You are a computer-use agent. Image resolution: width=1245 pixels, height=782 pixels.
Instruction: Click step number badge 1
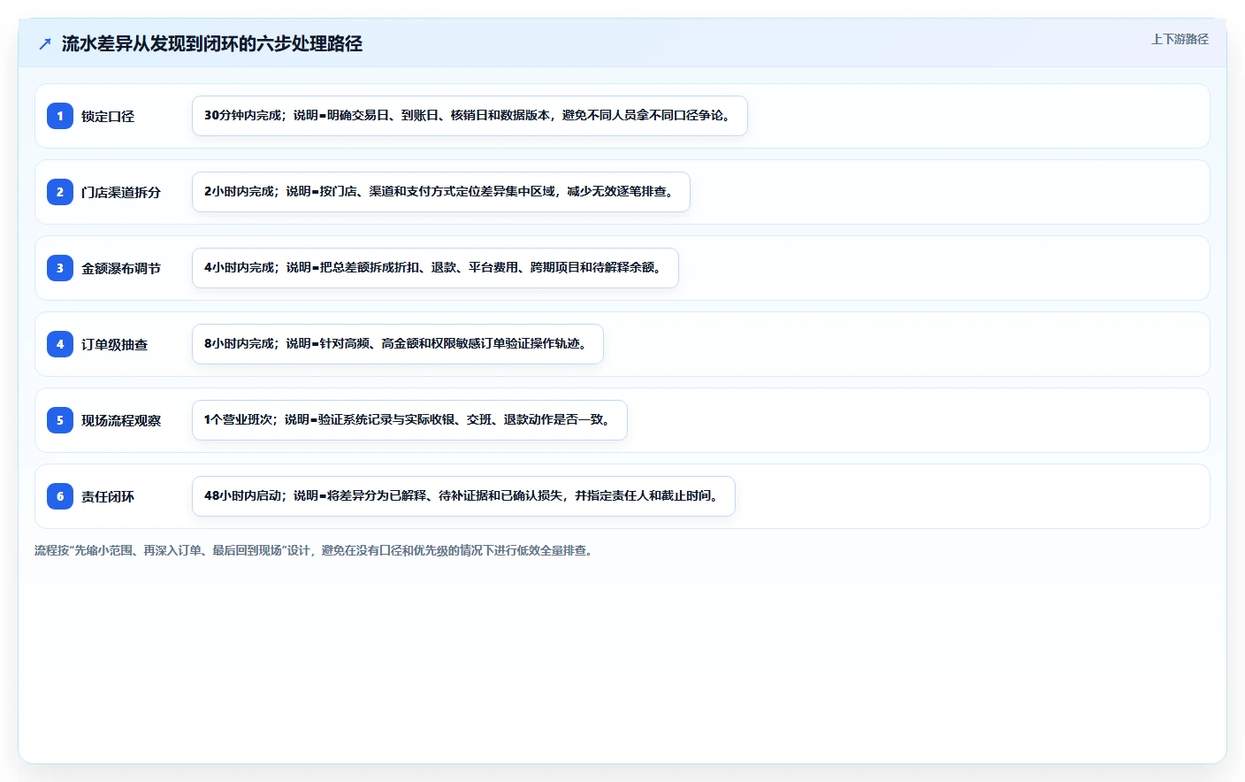[60, 116]
